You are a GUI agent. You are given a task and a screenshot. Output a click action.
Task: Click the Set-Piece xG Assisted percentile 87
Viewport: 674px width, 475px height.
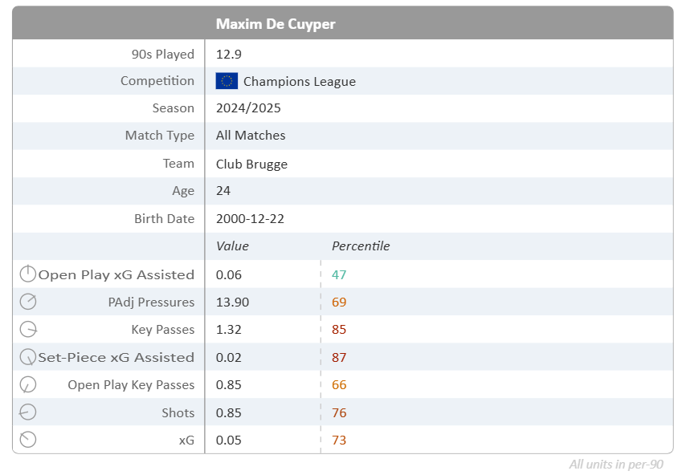(339, 357)
